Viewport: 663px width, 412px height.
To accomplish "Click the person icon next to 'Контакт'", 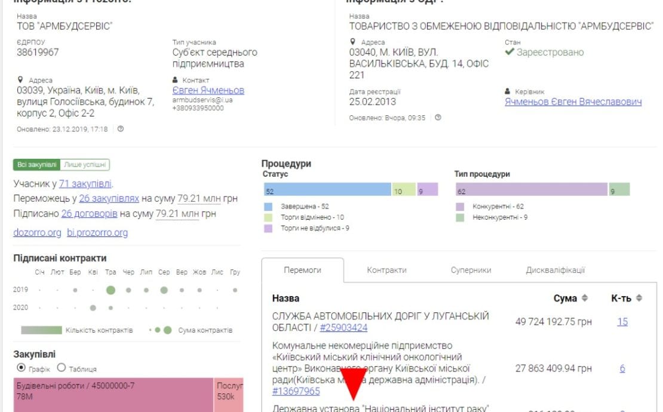I will tap(175, 80).
